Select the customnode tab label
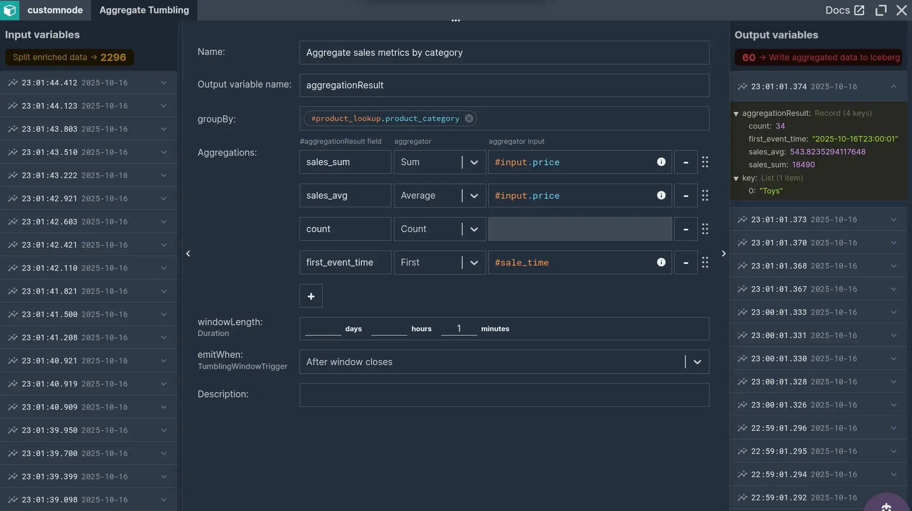This screenshot has width=912, height=511. point(55,10)
